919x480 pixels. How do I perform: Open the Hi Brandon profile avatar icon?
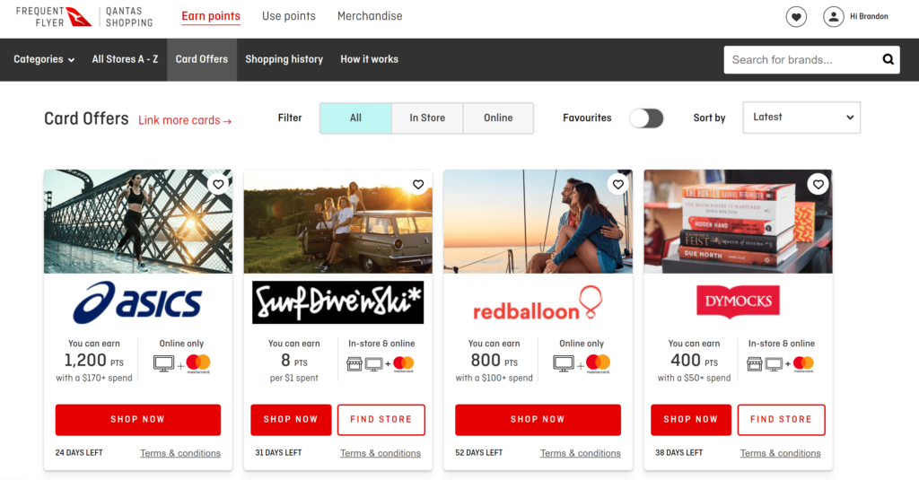(833, 16)
